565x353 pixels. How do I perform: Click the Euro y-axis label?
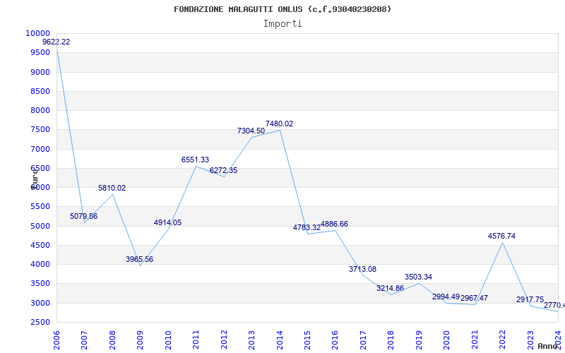coord(34,178)
